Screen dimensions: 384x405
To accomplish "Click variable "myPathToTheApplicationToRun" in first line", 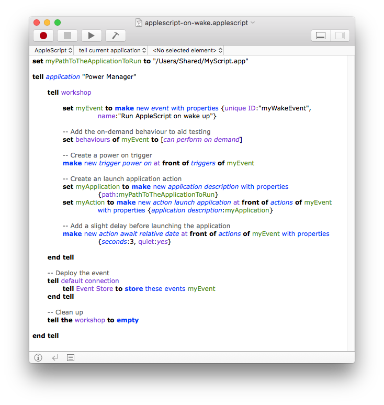I will pos(93,61).
